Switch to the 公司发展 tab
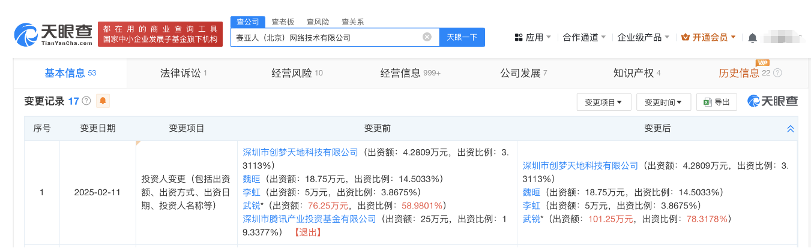Viewport: 811px width, 248px height. point(523,73)
